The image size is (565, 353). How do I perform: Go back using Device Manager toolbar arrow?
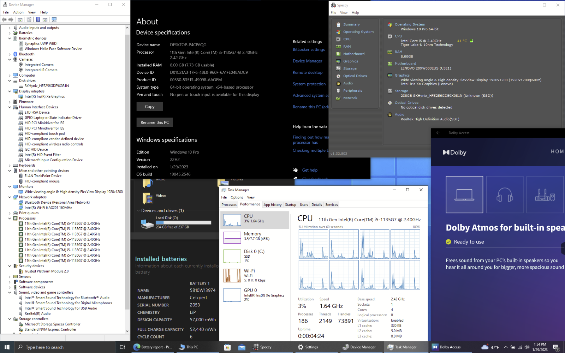4,20
